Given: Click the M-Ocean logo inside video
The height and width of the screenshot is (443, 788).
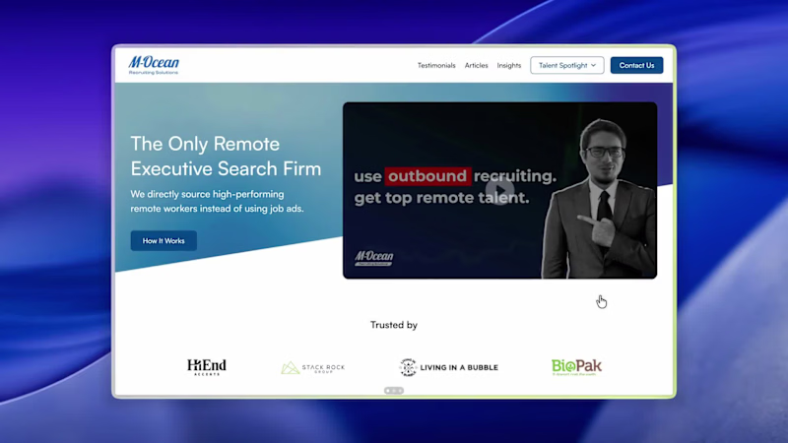Looking at the screenshot, I should click(374, 258).
